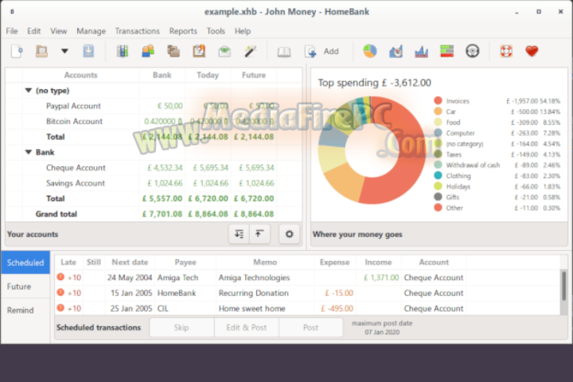Click the Clothing legend color dot
The height and width of the screenshot is (382, 573).
[438, 175]
